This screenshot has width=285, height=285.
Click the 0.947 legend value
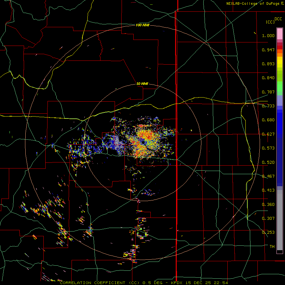click(268, 50)
